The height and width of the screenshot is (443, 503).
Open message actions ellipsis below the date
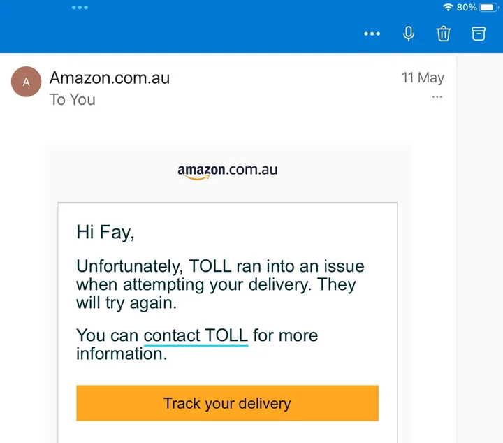pos(437,97)
